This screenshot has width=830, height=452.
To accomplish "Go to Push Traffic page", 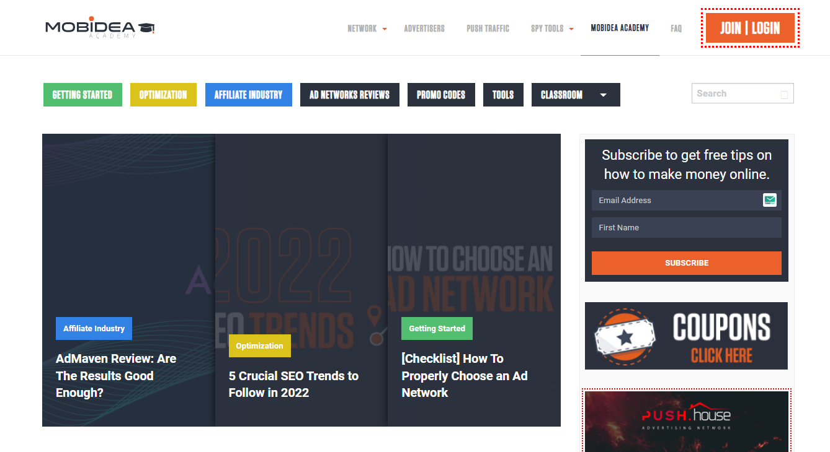I will (488, 28).
